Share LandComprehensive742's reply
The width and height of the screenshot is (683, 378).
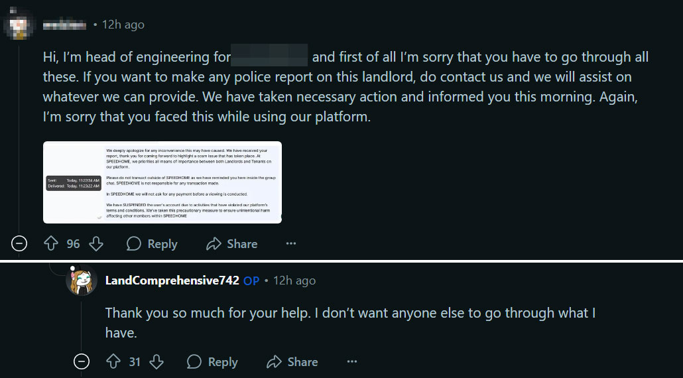tap(292, 361)
